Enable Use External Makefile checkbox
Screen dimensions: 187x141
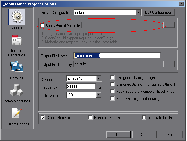43,25
